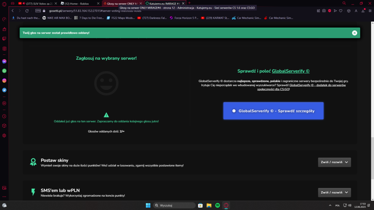Open Spotify from the taskbar

tap(218, 205)
